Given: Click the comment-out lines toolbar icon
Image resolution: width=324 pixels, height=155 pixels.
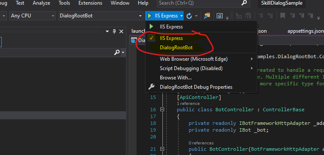Looking at the screenshot, I should pyautogui.click(x=261, y=16).
